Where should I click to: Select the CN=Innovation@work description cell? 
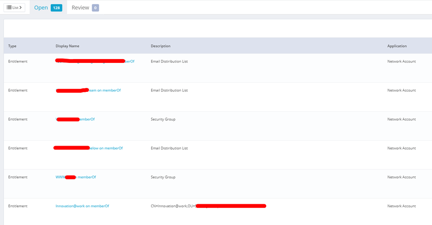pos(173,206)
